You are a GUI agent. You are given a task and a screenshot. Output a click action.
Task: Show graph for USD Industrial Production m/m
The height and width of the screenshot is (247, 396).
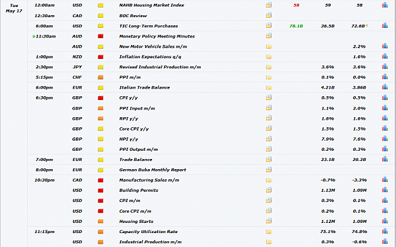coord(385,241)
